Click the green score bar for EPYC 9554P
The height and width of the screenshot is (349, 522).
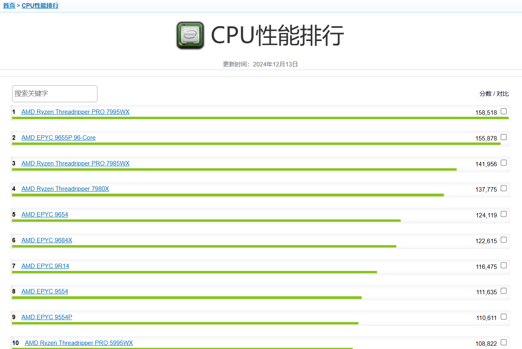(x=185, y=323)
